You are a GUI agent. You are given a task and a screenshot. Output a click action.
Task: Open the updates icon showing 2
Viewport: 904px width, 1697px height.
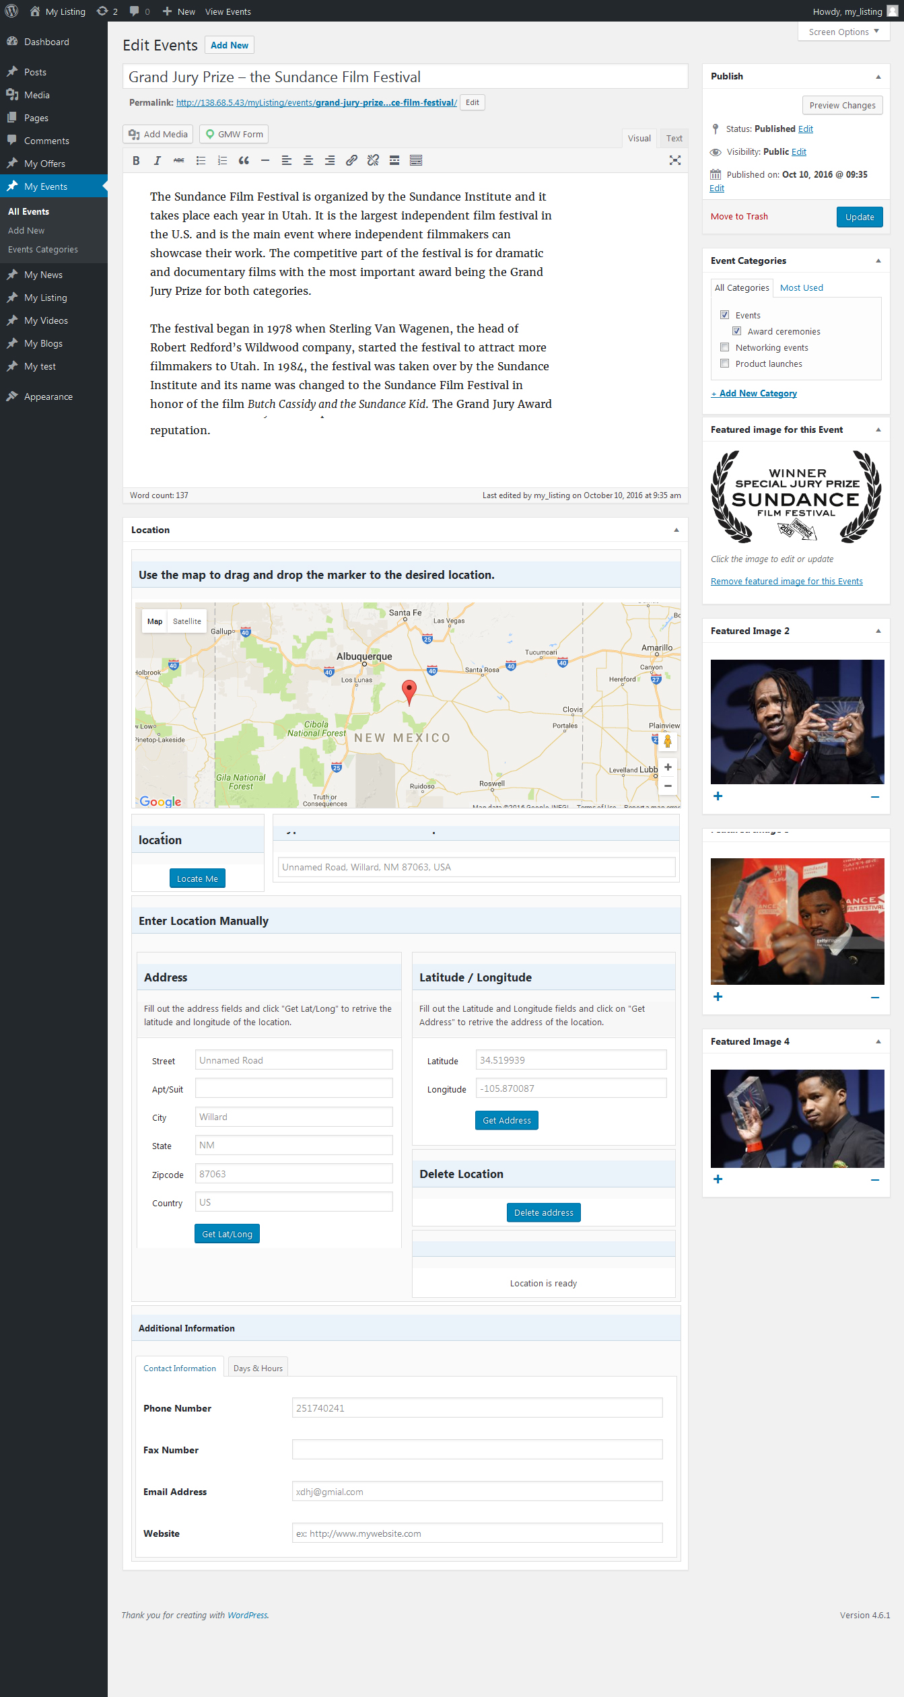pyautogui.click(x=107, y=11)
